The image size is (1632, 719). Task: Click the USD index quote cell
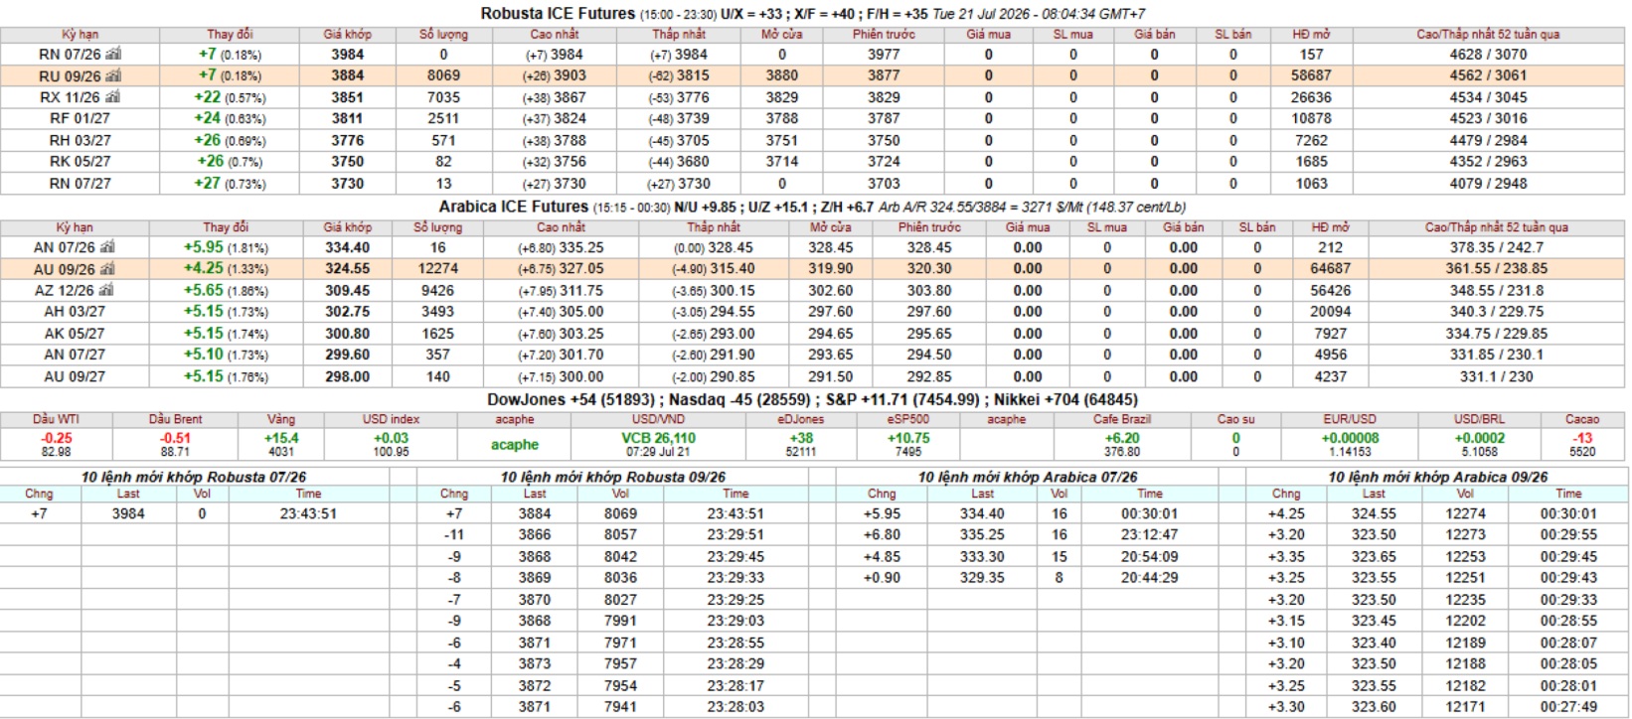pyautogui.click(x=391, y=444)
